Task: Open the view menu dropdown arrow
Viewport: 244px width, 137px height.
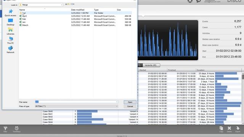Action: click(74, 4)
